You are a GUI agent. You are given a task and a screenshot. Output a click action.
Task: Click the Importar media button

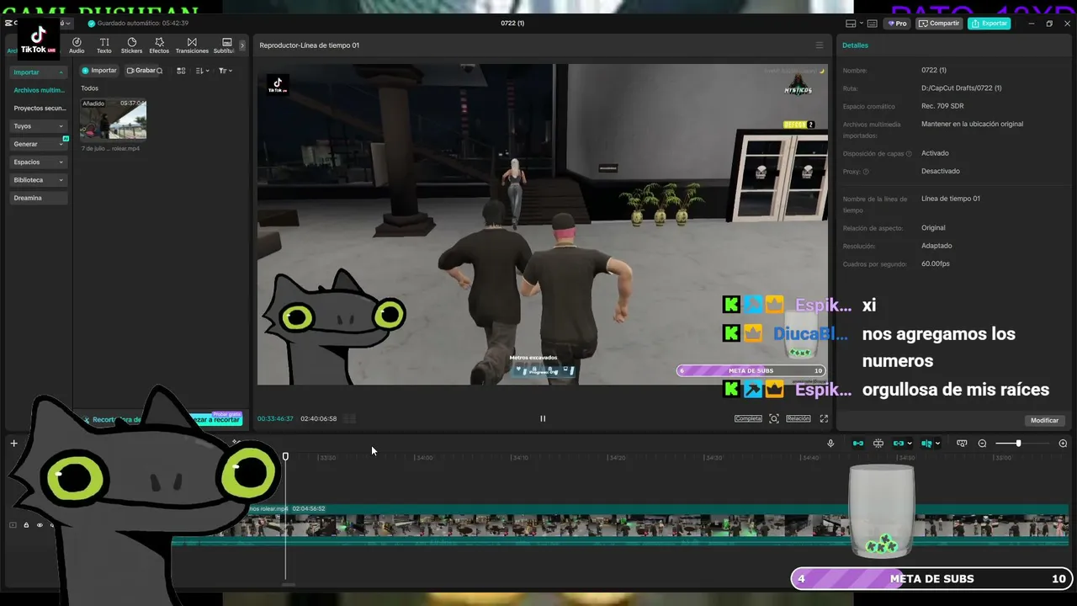pyautogui.click(x=99, y=71)
